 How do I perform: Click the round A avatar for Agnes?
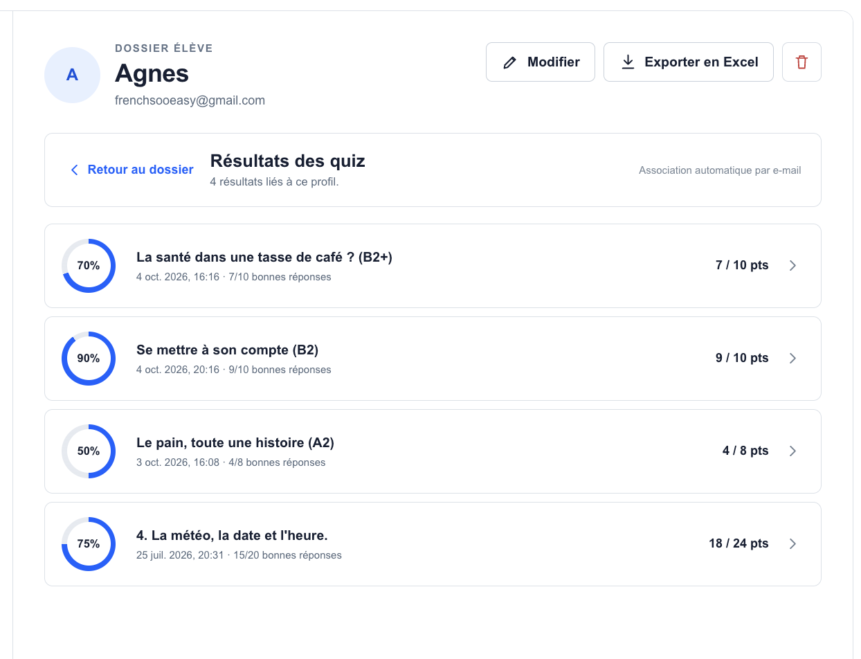[72, 75]
